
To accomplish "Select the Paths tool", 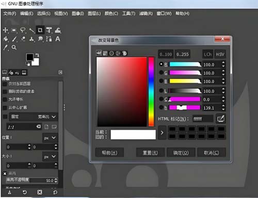I will [49, 39].
